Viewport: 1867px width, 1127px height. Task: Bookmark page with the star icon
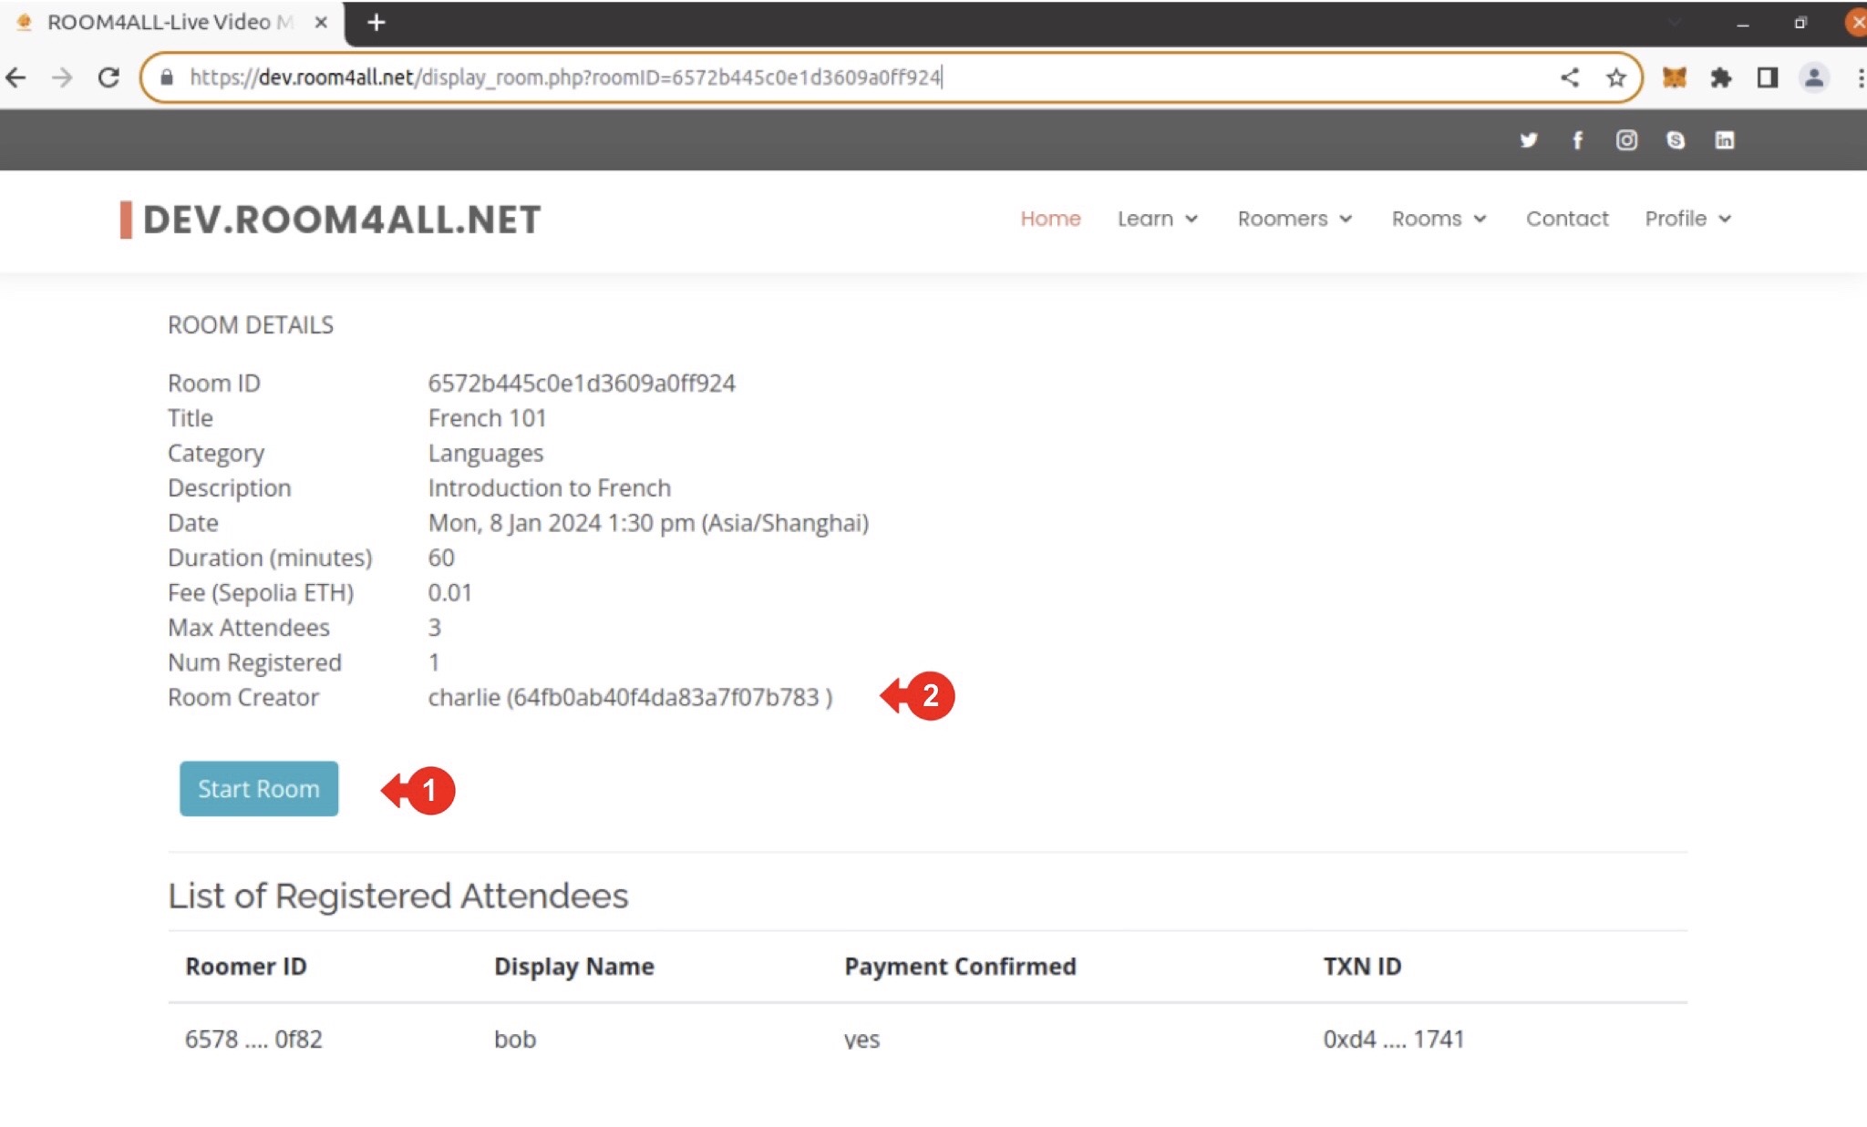pos(1616,77)
